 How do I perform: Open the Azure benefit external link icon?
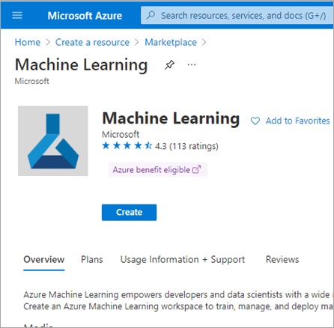(196, 169)
